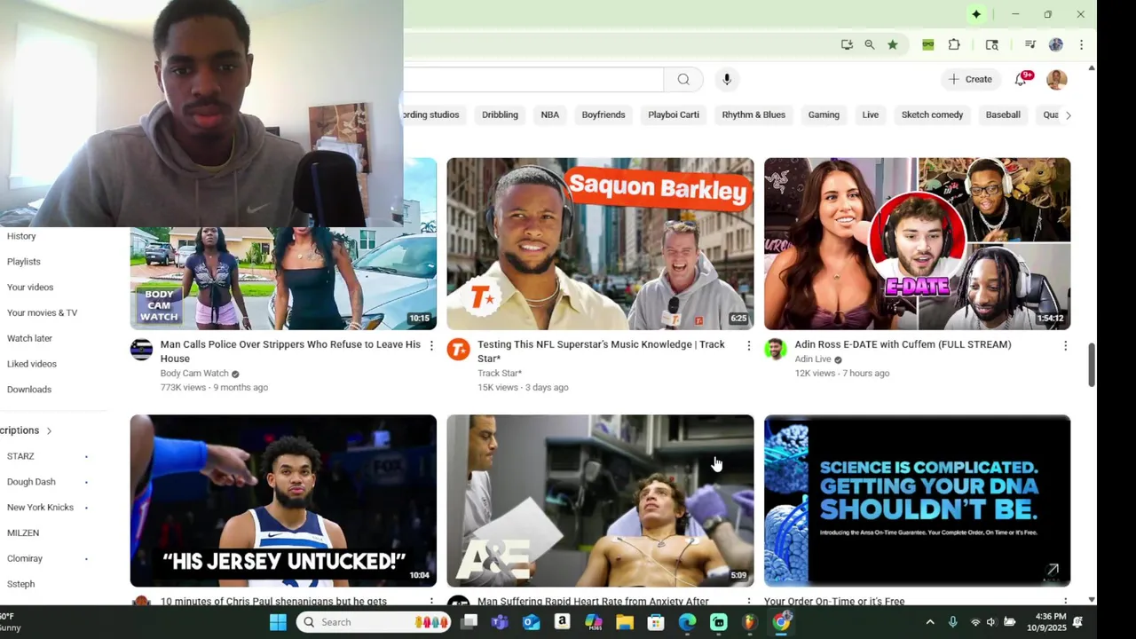Select the NBA filter chip
1136x639 pixels.
click(x=550, y=114)
